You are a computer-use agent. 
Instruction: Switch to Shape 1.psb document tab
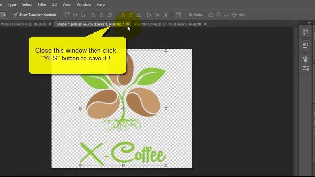pos(90,24)
